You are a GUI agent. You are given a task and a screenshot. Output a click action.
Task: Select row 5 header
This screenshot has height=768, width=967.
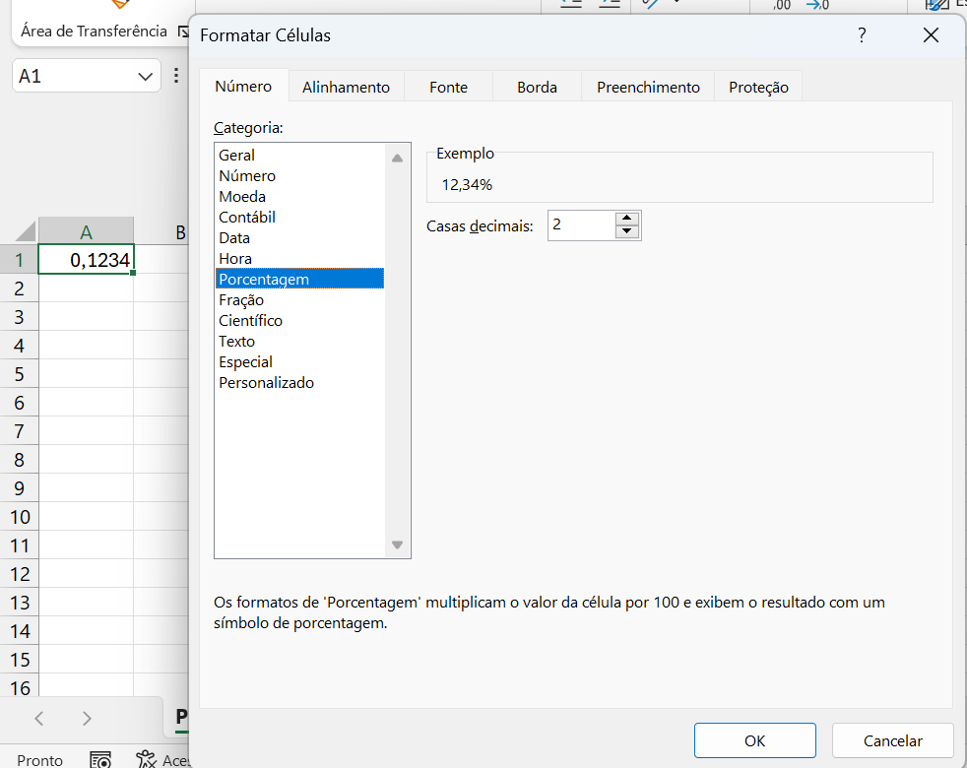(19, 374)
